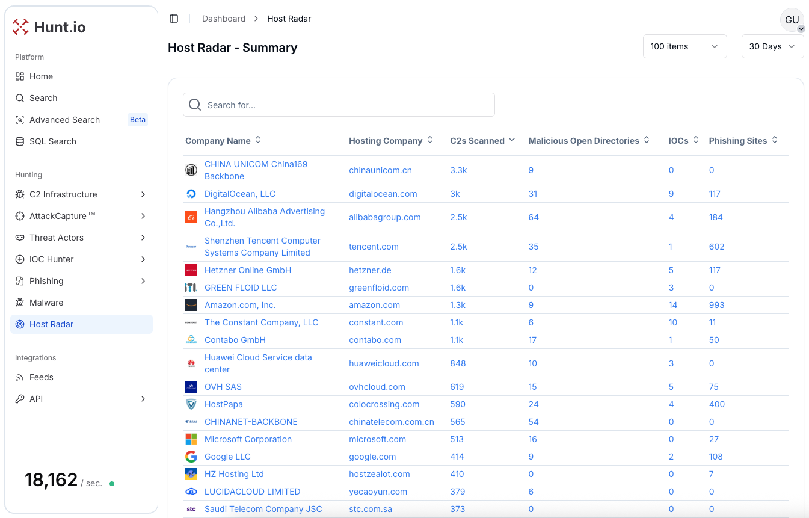Screen dimensions: 809x518
Task: Expand the IOC Hunter submenu chevron
Action: click(x=143, y=259)
